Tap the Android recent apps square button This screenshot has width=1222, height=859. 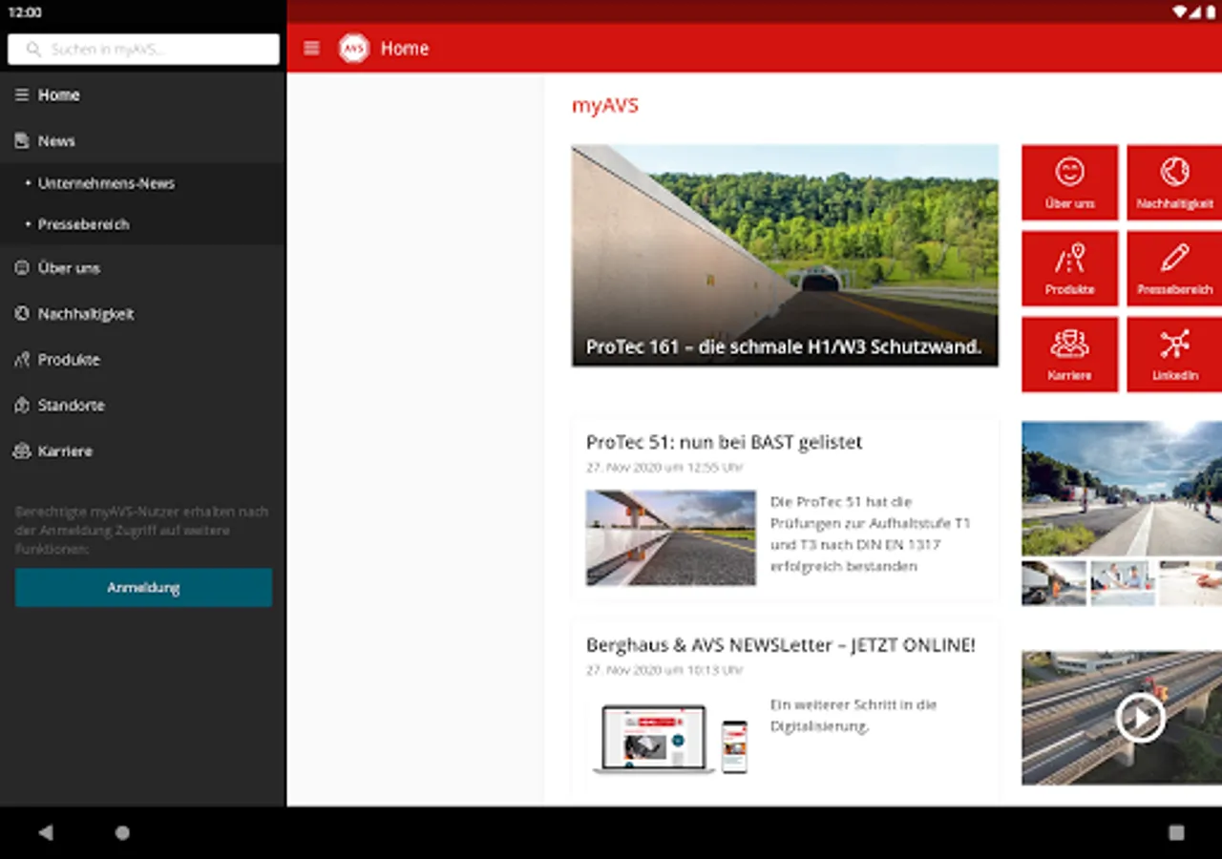(1176, 832)
